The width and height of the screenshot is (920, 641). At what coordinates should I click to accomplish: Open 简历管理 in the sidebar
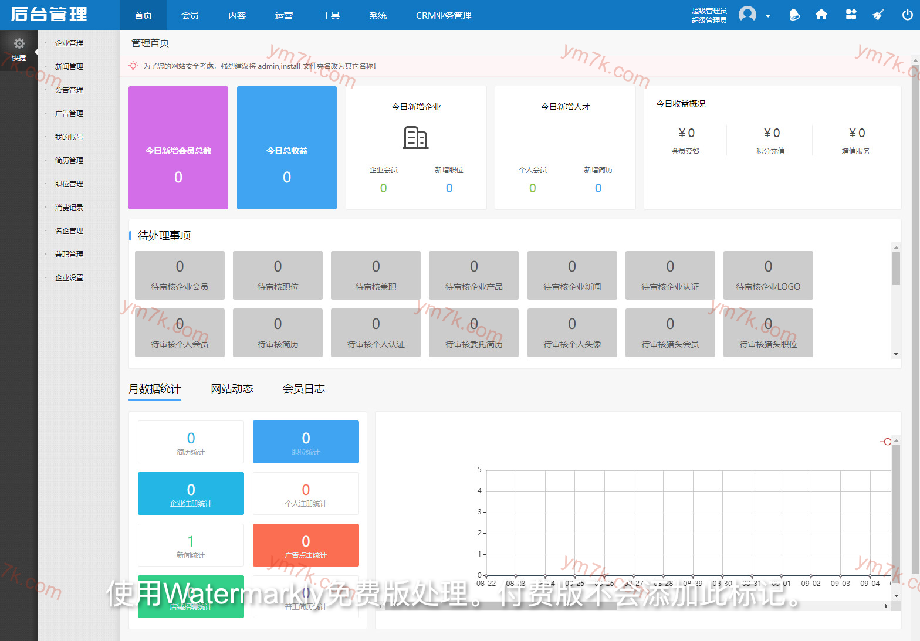click(x=69, y=160)
